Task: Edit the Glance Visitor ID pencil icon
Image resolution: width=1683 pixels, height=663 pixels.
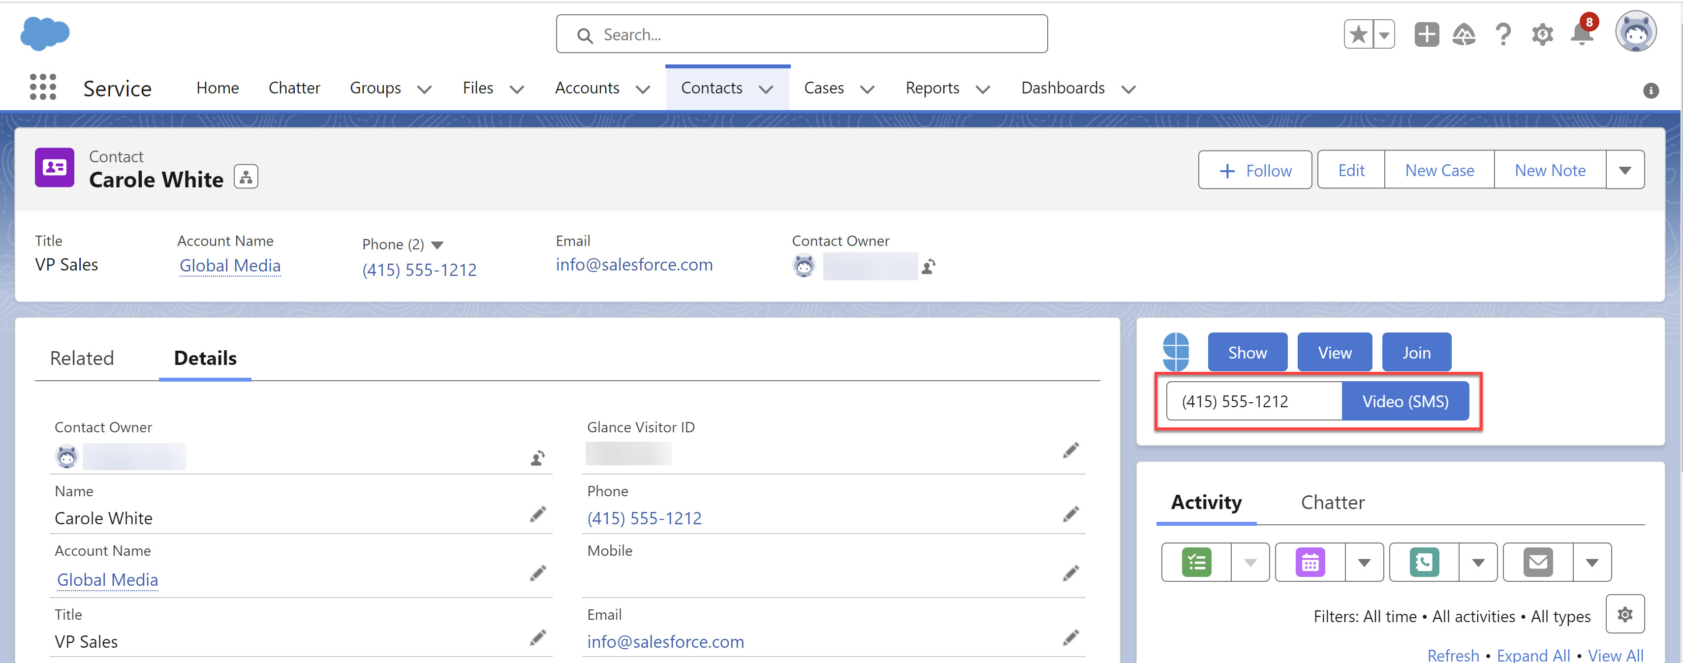Action: point(1070,450)
